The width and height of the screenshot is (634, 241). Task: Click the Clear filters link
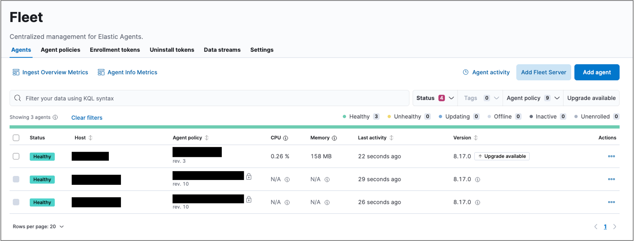[x=87, y=118]
